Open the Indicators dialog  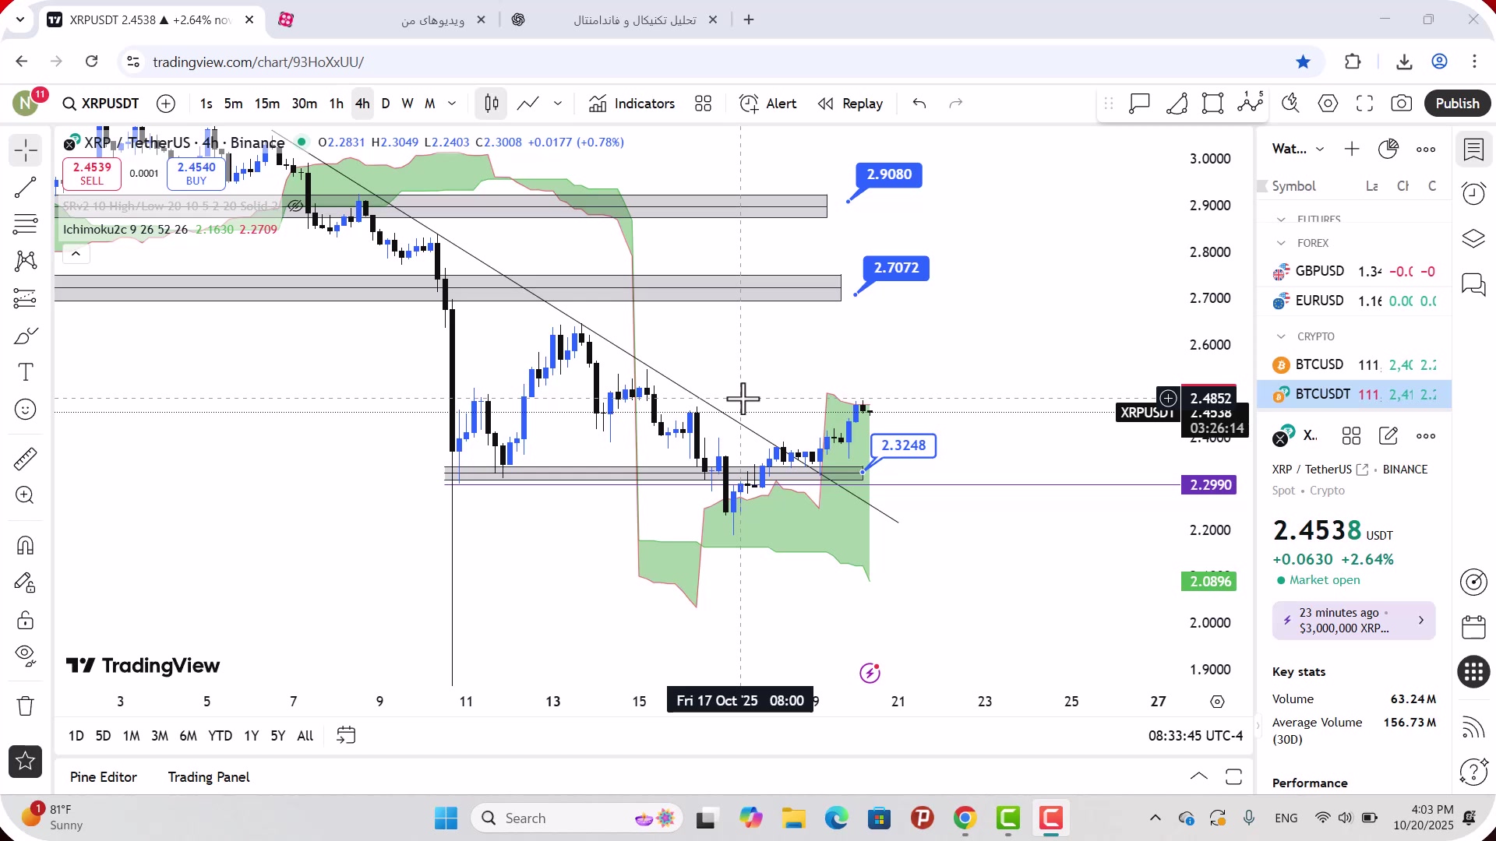click(x=632, y=104)
